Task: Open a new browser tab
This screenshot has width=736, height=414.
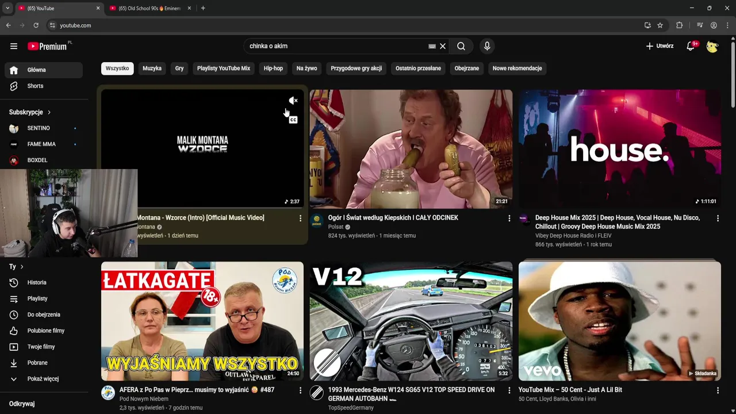Action: (203, 8)
